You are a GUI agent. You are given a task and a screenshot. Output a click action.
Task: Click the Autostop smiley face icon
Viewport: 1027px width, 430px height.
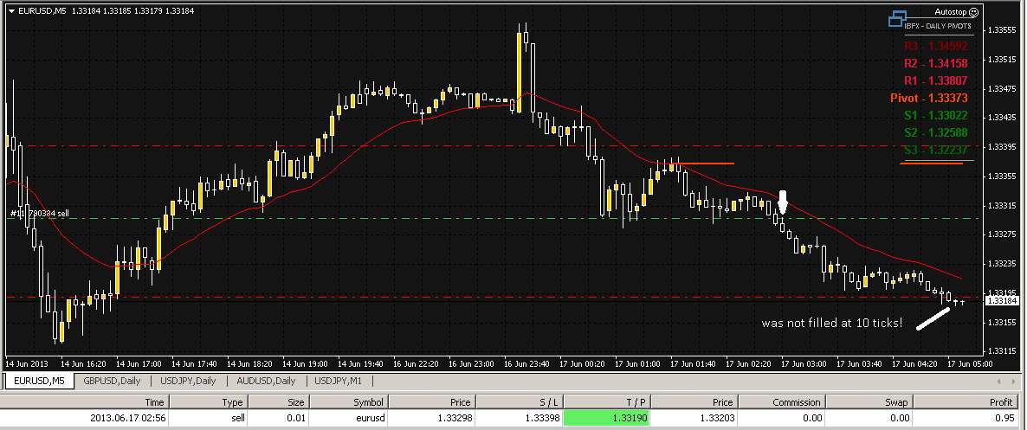(x=974, y=12)
